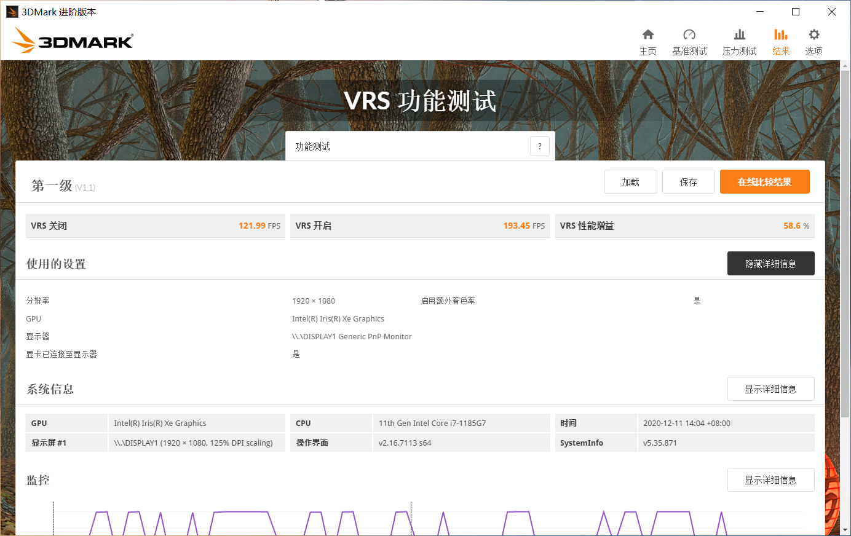Click the v2.16.7113 s64 version cell

point(461,443)
